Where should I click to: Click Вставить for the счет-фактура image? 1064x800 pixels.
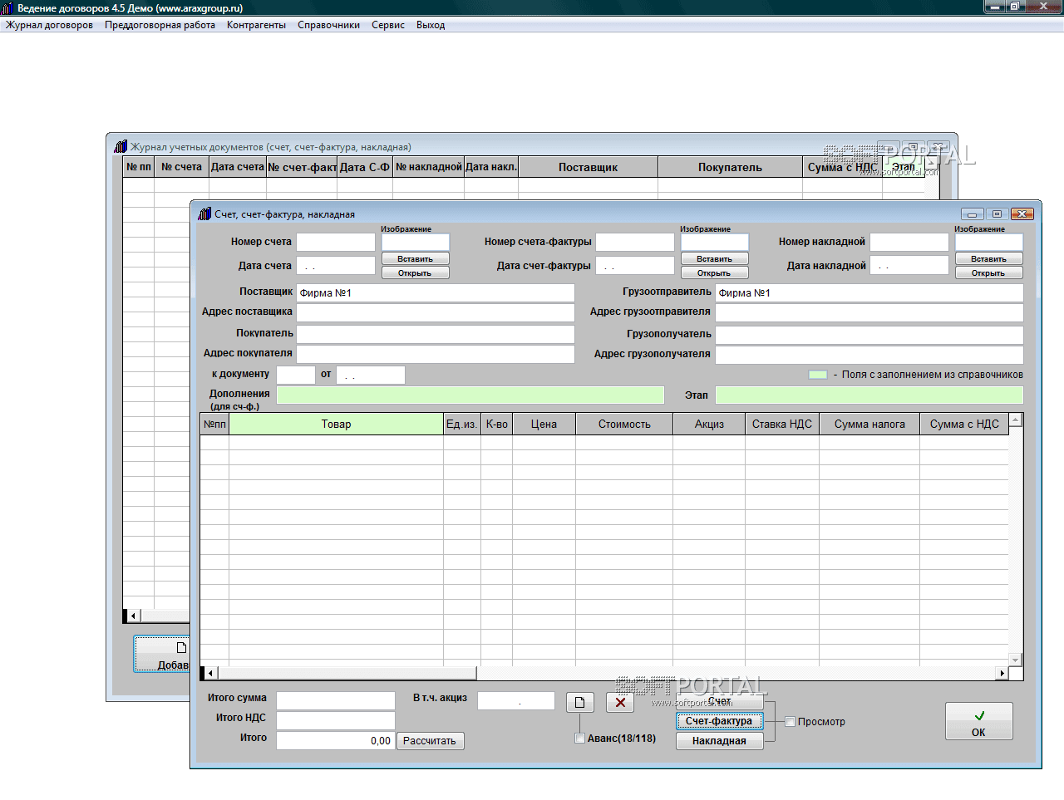pyautogui.click(x=715, y=259)
